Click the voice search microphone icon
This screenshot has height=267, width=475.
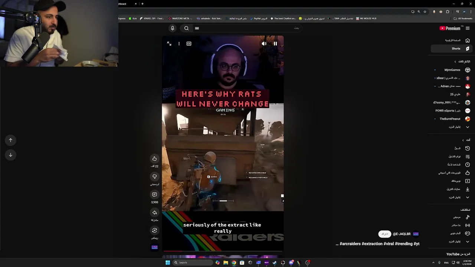point(173,28)
